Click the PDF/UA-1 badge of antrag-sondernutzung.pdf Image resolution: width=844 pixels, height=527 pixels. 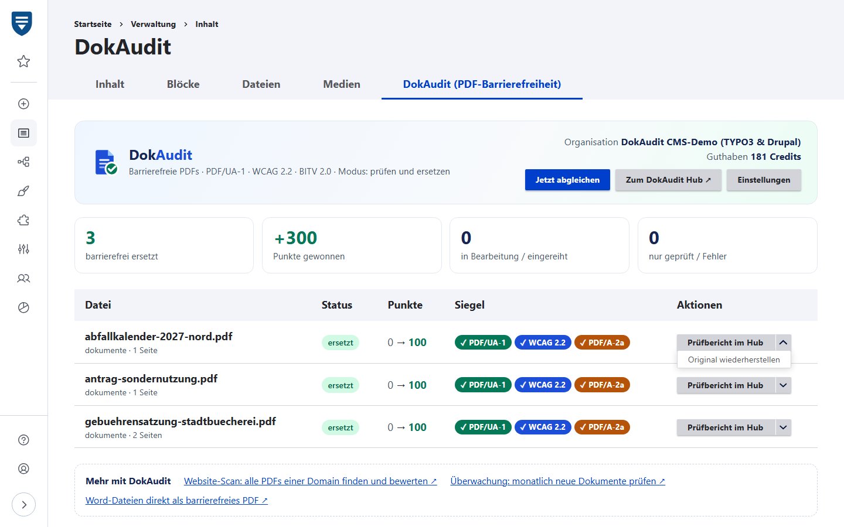[x=484, y=385]
